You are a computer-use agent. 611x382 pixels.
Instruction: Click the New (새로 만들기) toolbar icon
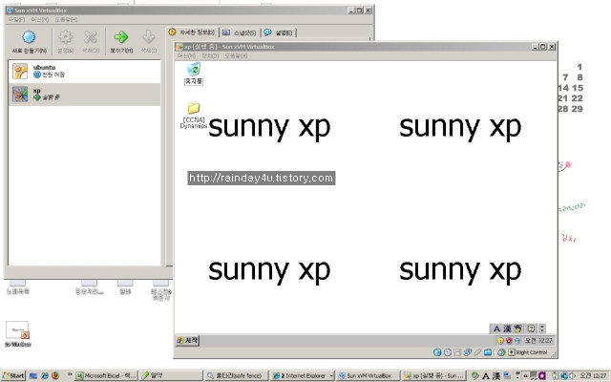click(x=29, y=37)
